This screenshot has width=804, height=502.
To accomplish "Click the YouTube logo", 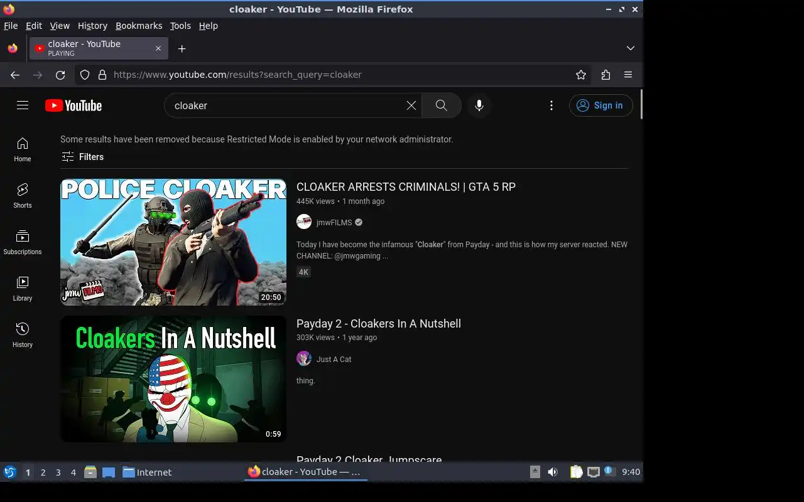I will coord(73,105).
